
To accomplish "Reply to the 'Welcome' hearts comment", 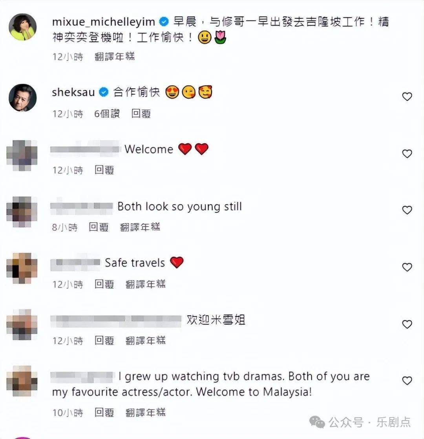I will (x=104, y=170).
